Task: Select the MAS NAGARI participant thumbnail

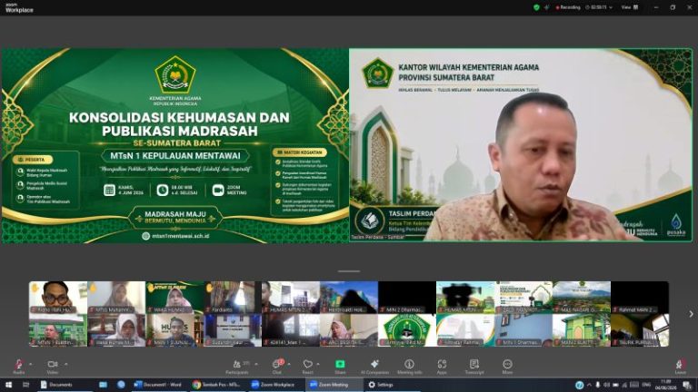Action: pyautogui.click(x=582, y=298)
